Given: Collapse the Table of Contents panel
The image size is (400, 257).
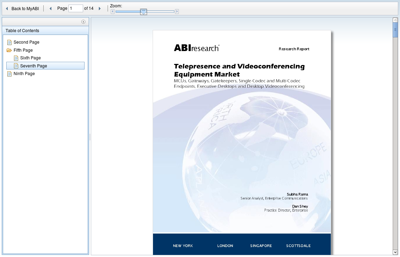Looking at the screenshot, I should tap(83, 22).
